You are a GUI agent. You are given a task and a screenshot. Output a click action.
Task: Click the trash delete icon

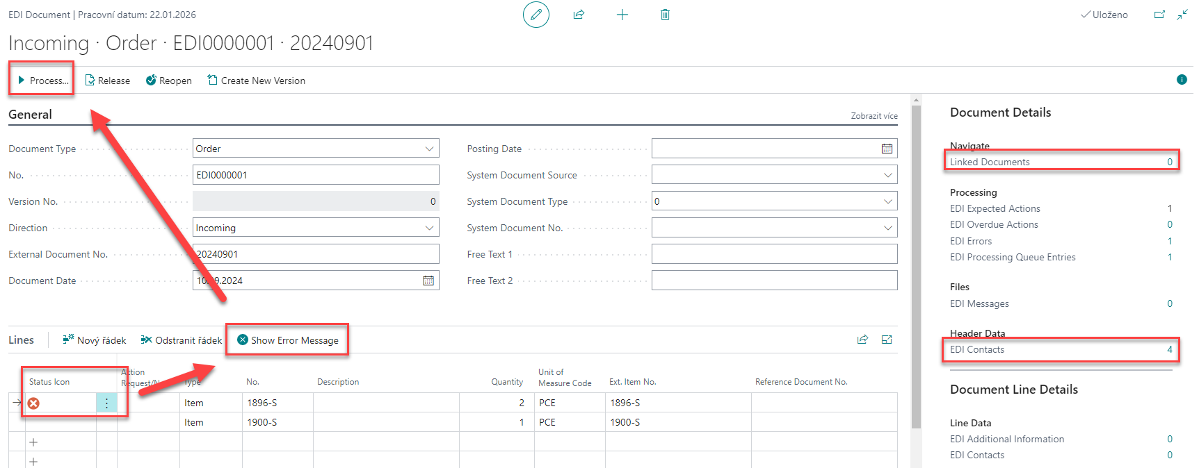click(x=665, y=15)
